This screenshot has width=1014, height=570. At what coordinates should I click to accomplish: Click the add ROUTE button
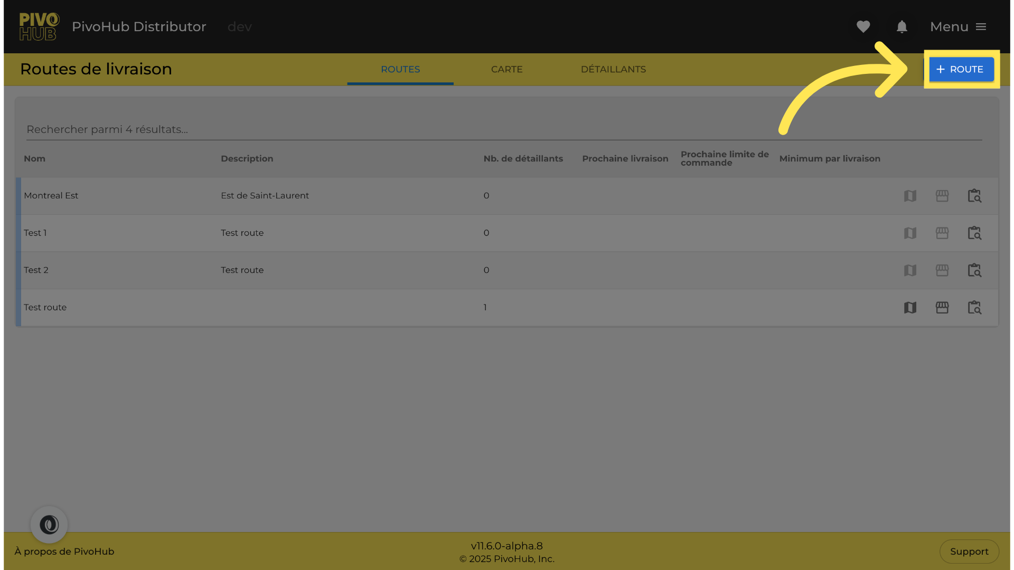click(x=961, y=69)
